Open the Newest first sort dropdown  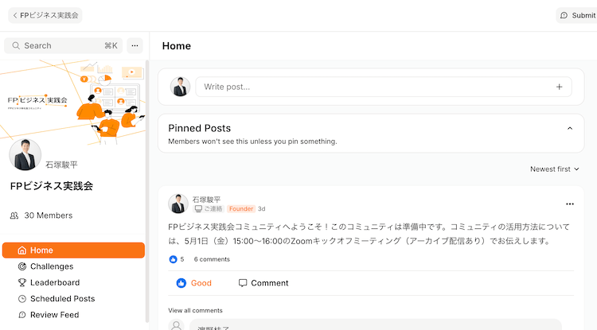click(x=555, y=169)
